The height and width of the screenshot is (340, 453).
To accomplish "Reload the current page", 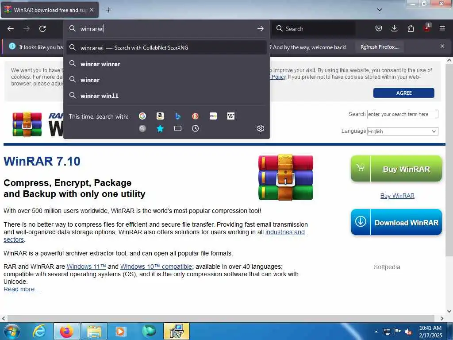I will click(x=42, y=29).
